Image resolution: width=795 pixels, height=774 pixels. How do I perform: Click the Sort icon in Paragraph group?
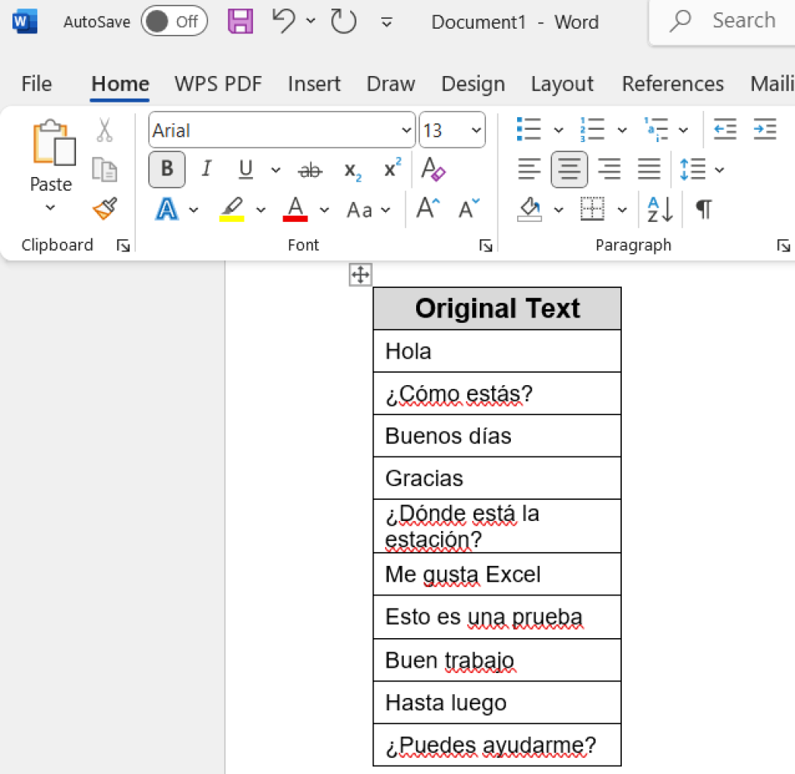point(658,209)
